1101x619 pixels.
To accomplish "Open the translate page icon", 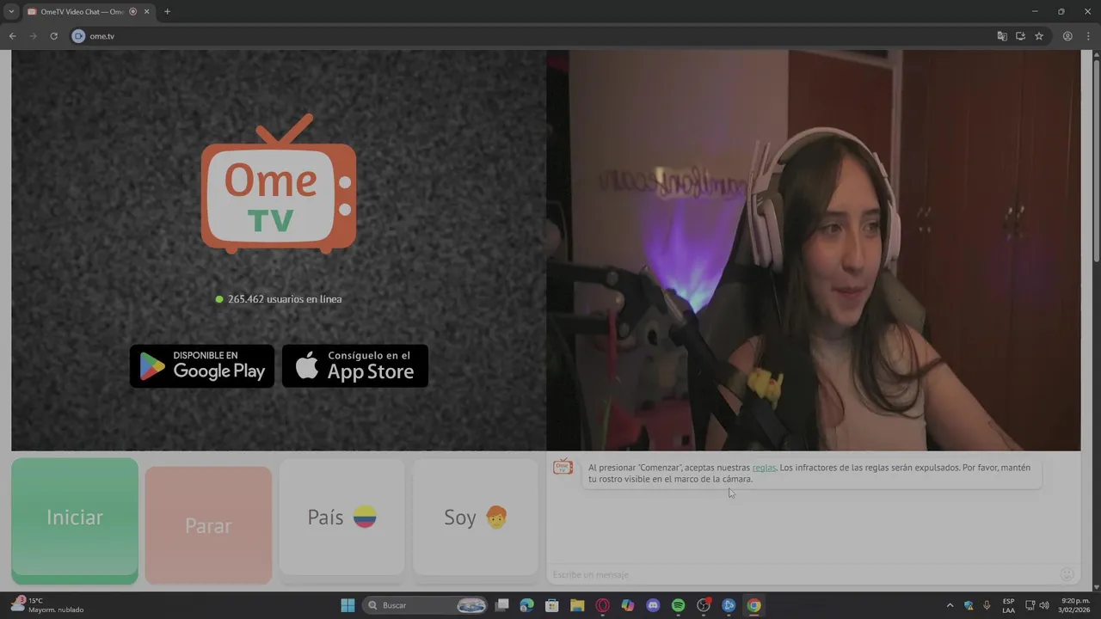I will (x=1002, y=36).
